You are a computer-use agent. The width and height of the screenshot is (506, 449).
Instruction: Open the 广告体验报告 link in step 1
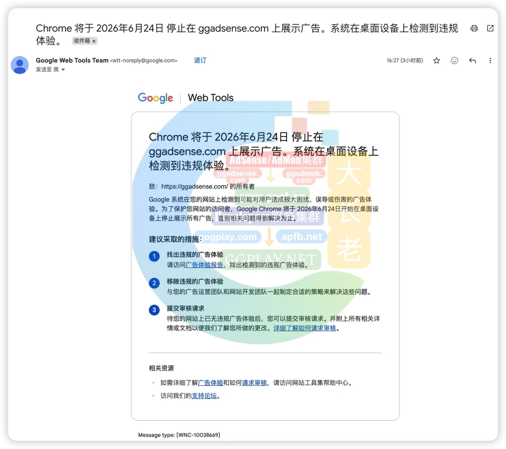tap(204, 265)
